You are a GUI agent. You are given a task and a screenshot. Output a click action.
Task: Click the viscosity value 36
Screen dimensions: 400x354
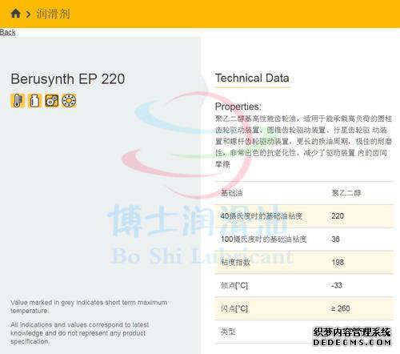[335, 239]
